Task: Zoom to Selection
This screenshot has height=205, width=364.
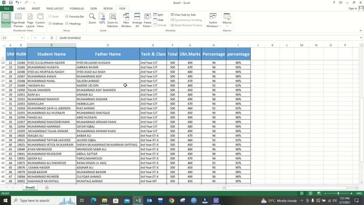Action: coord(113,20)
